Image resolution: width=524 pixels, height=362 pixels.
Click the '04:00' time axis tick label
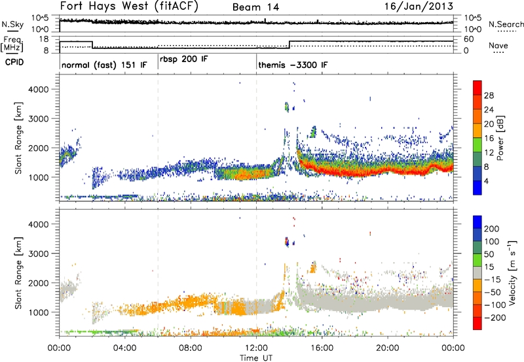(x=125, y=348)
